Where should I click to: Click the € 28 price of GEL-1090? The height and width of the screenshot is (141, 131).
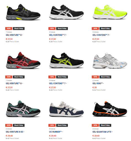95,87
